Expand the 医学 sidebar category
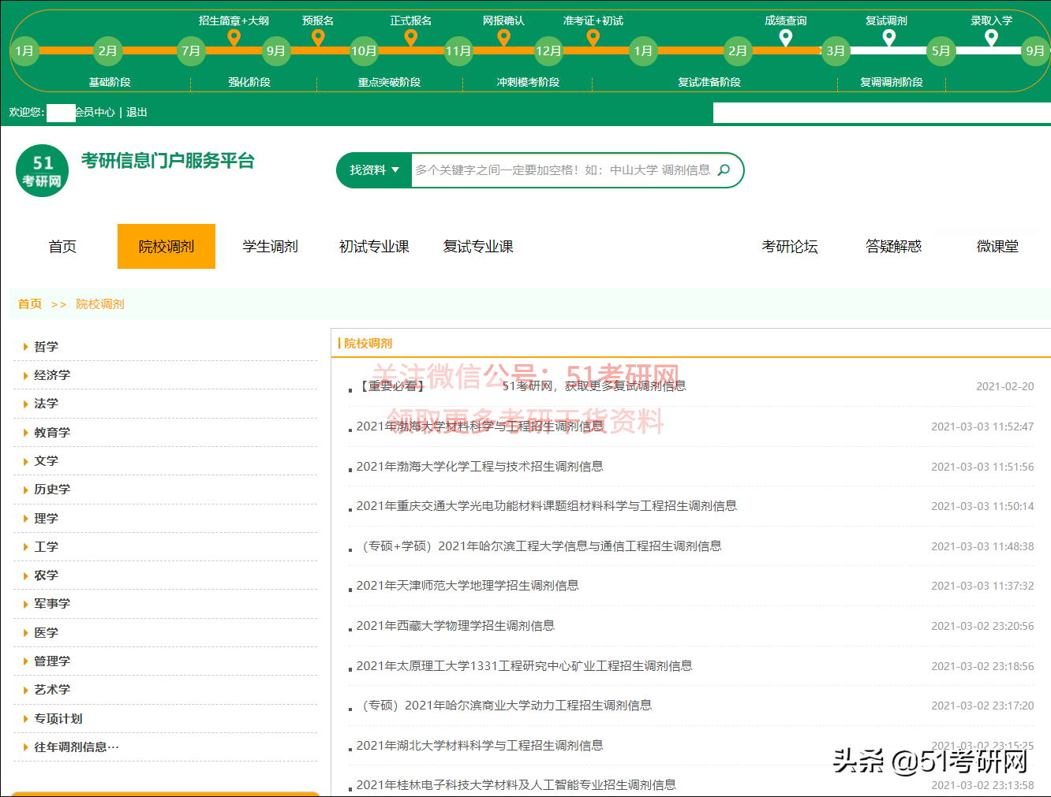The image size is (1051, 797). [x=45, y=631]
